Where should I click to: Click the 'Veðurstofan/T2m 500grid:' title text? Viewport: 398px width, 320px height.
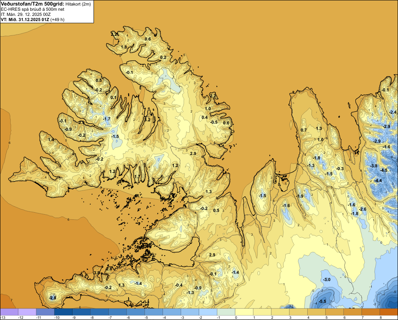(33, 4)
